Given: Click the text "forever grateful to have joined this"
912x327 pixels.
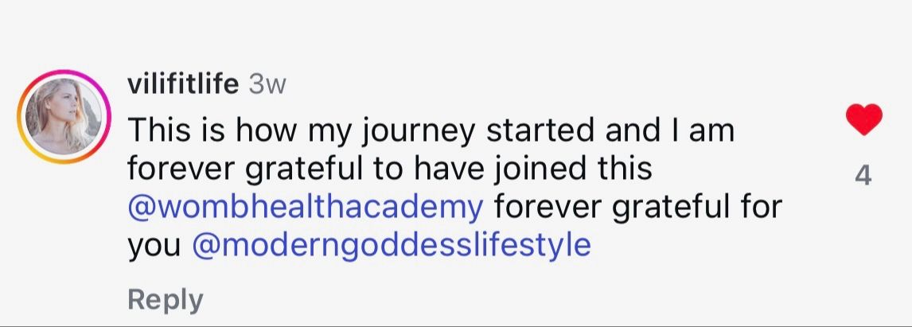Looking at the screenshot, I should 390,169.
